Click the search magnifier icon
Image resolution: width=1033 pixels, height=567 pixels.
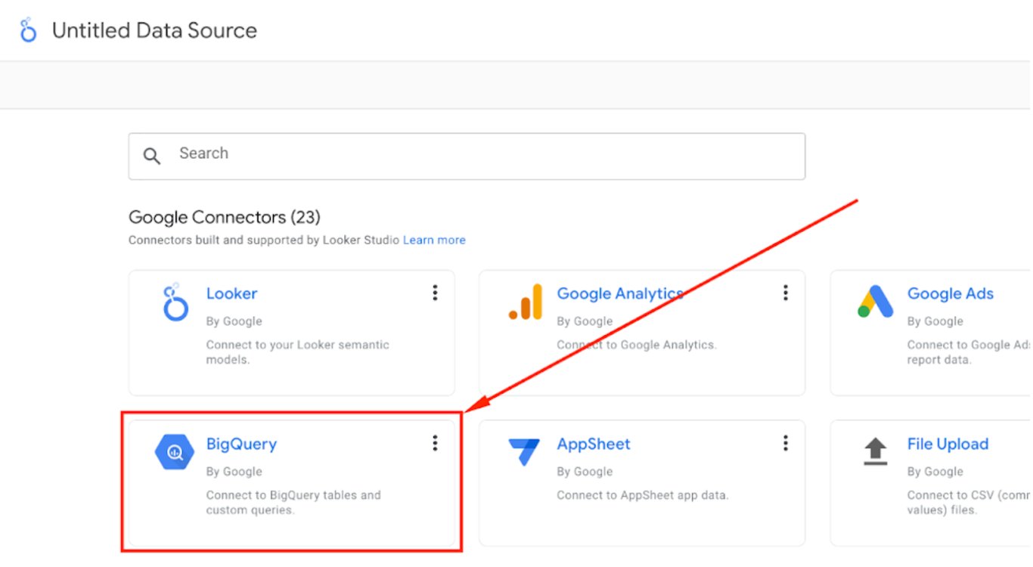(152, 156)
